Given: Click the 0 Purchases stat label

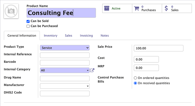Looking at the screenshot, I should 148,8.
